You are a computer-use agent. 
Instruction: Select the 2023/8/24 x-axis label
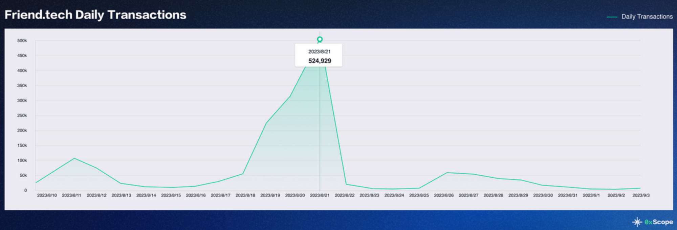pos(394,195)
